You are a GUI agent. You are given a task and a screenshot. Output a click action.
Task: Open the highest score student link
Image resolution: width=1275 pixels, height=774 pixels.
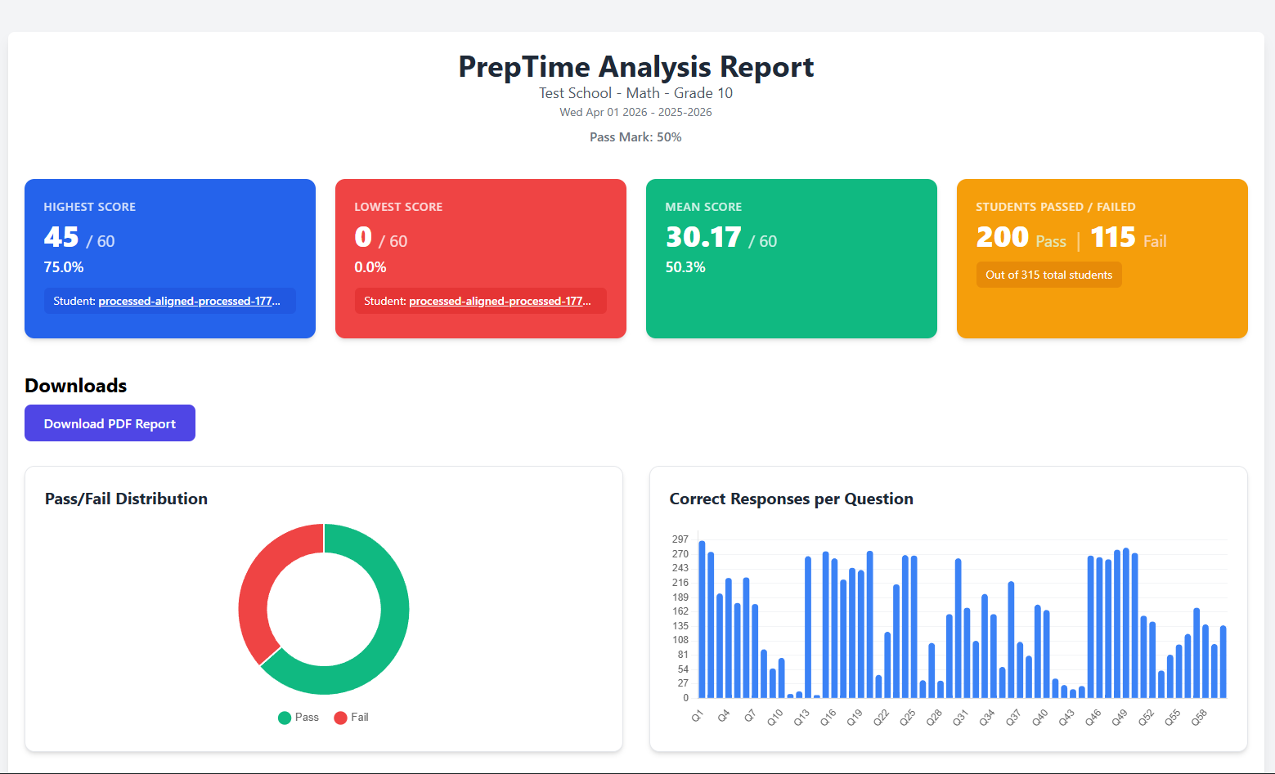click(x=188, y=301)
